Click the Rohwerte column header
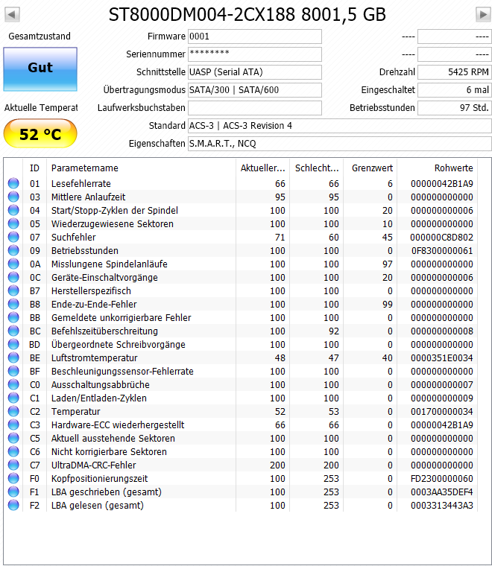Screen dimensions: 492x566 coord(437,168)
